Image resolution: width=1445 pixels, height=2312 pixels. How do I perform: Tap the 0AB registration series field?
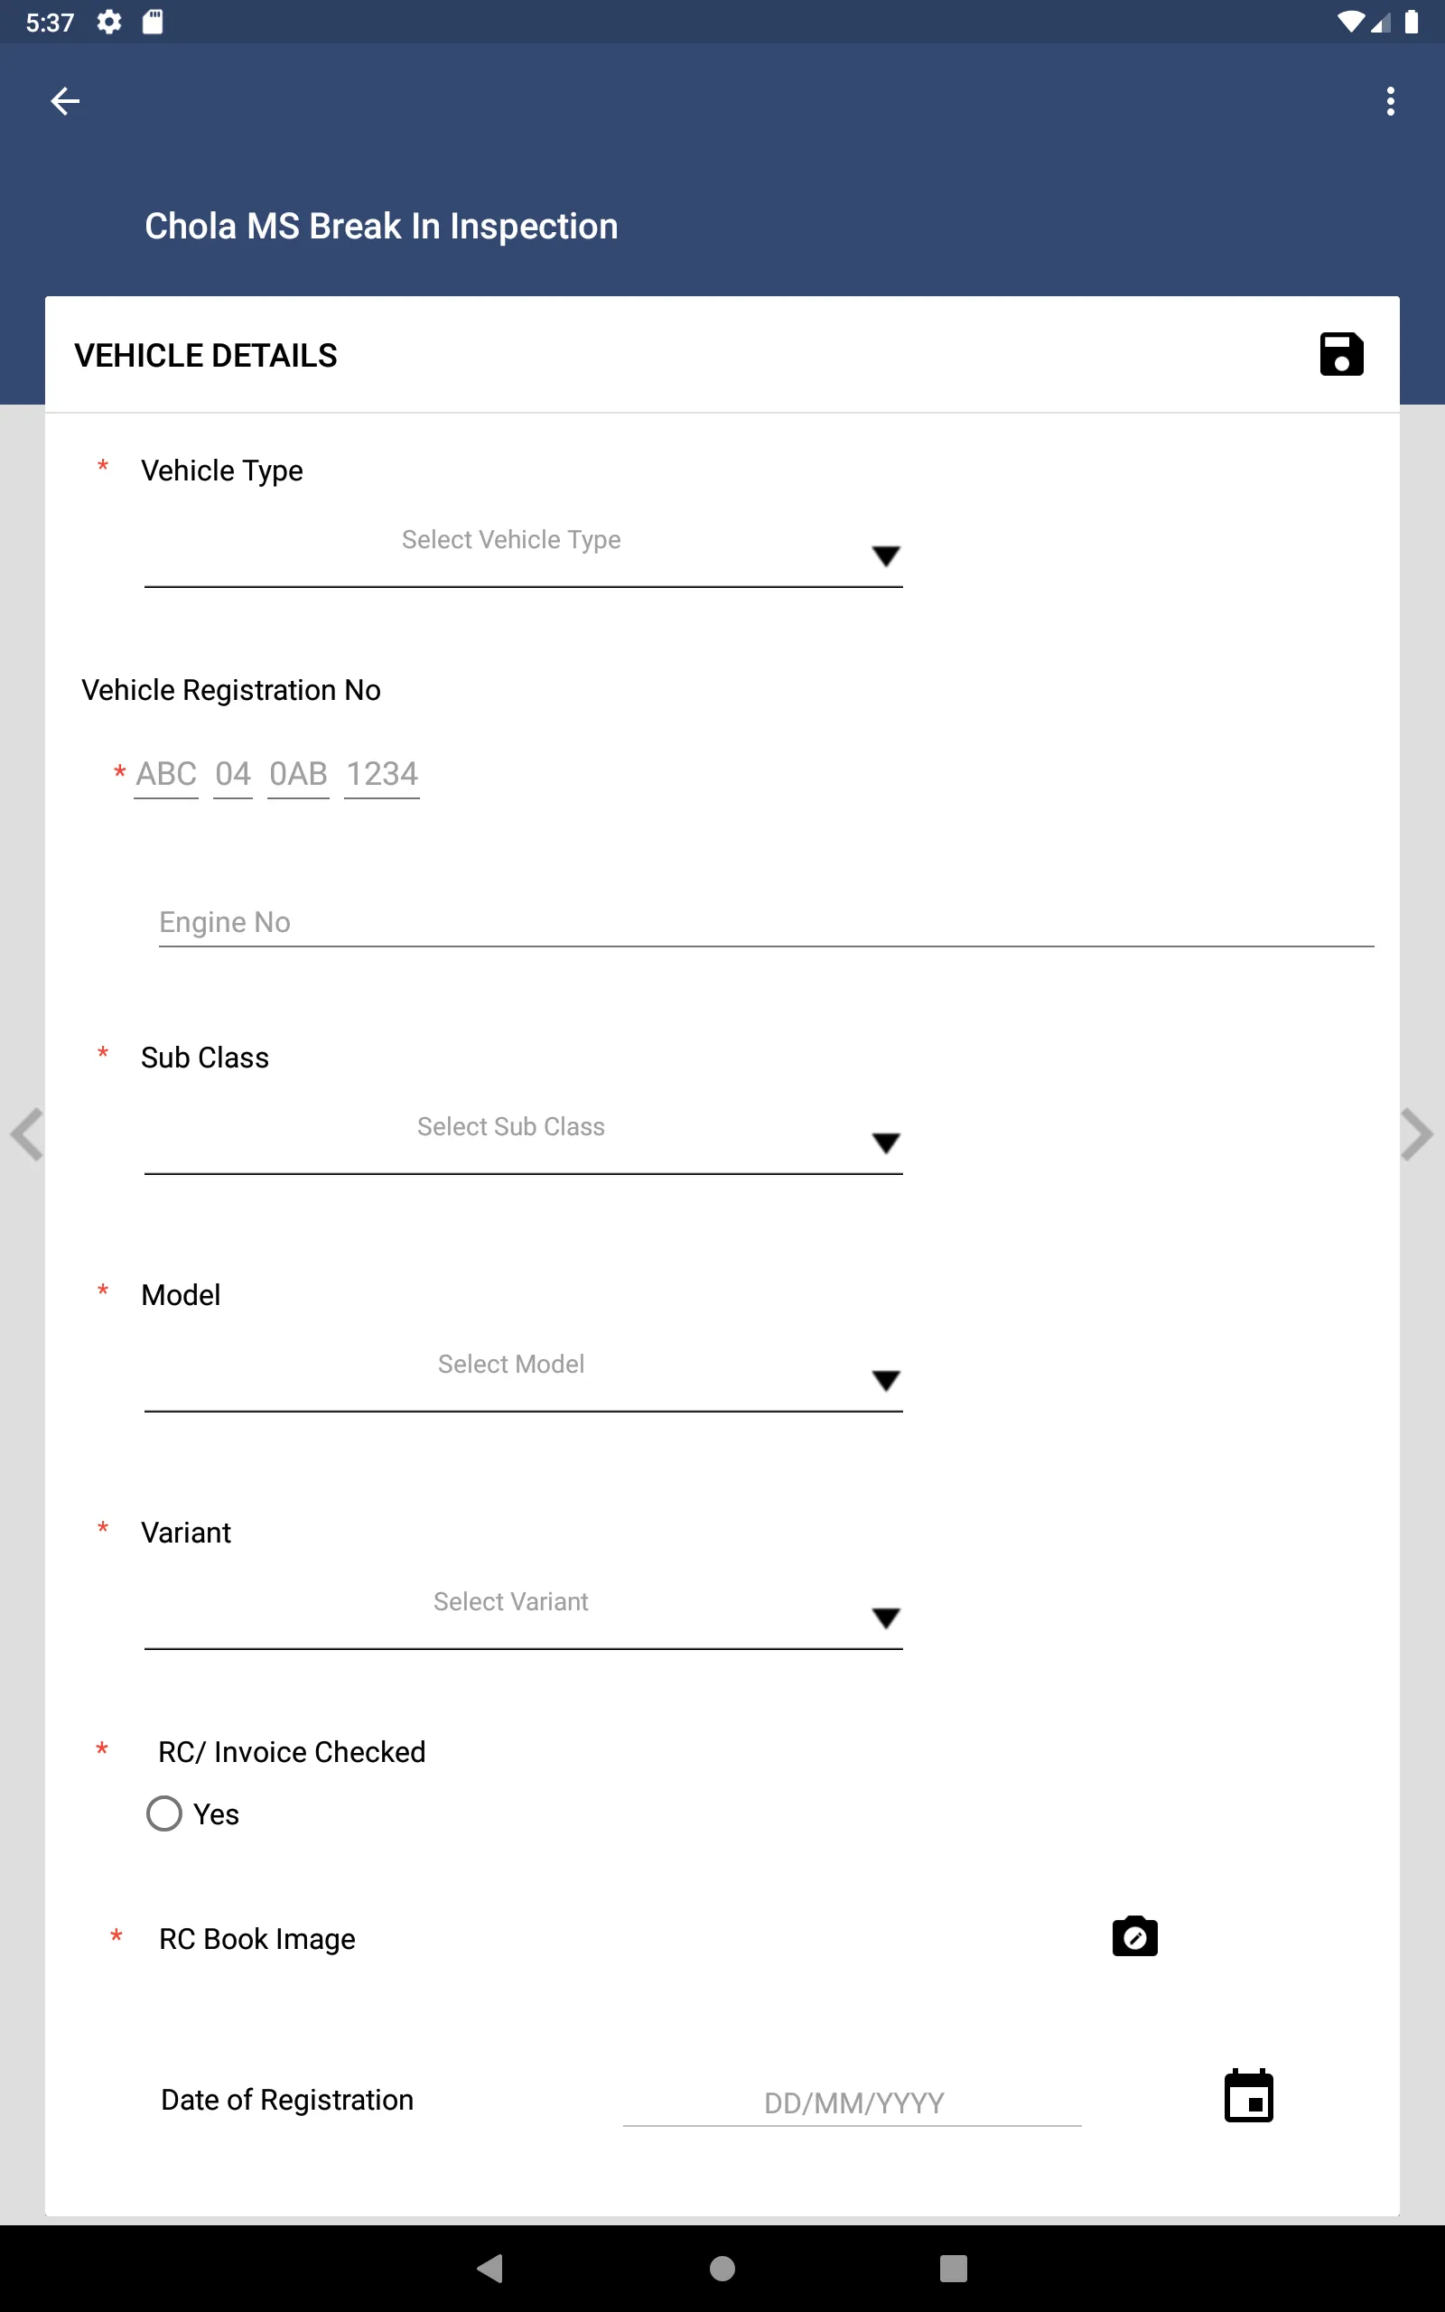click(298, 774)
